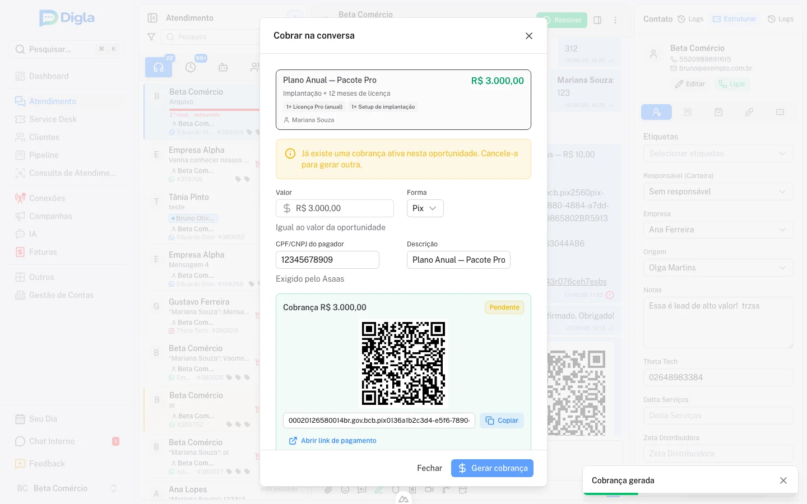Screen dimensions: 807x504
Task: Open the Abrir link de pagamento link
Action: pos(332,441)
